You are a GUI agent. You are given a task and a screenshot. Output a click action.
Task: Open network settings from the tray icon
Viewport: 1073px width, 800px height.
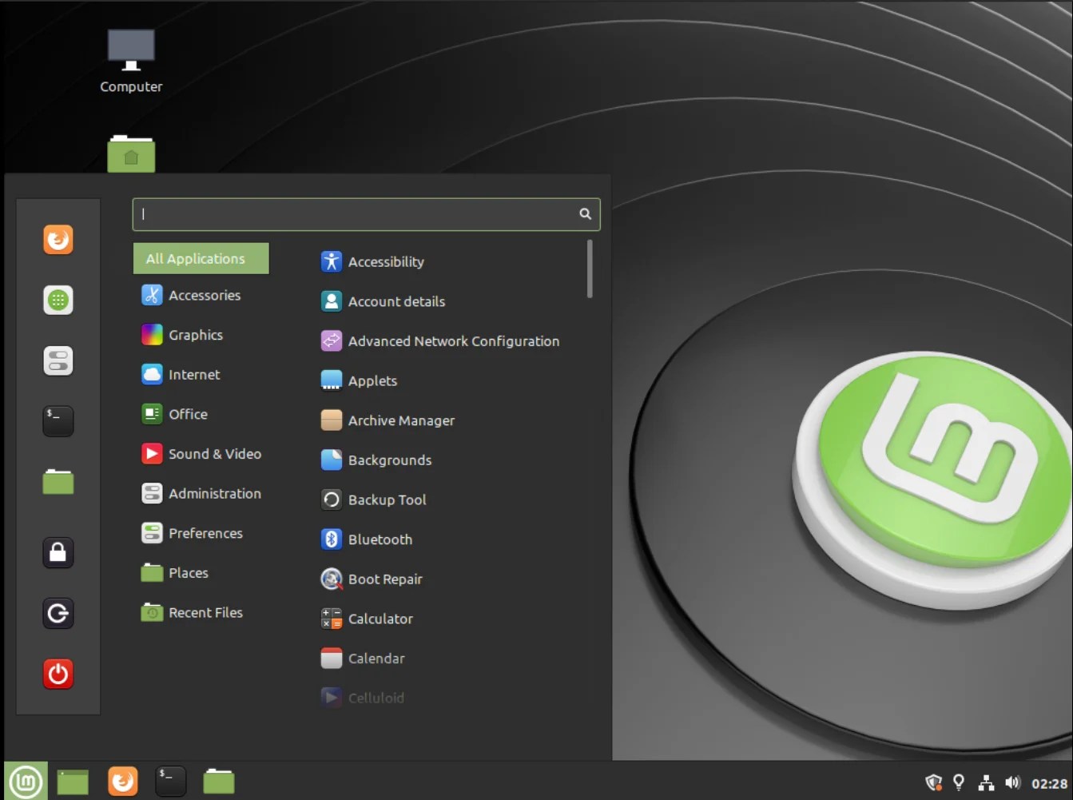click(x=986, y=782)
